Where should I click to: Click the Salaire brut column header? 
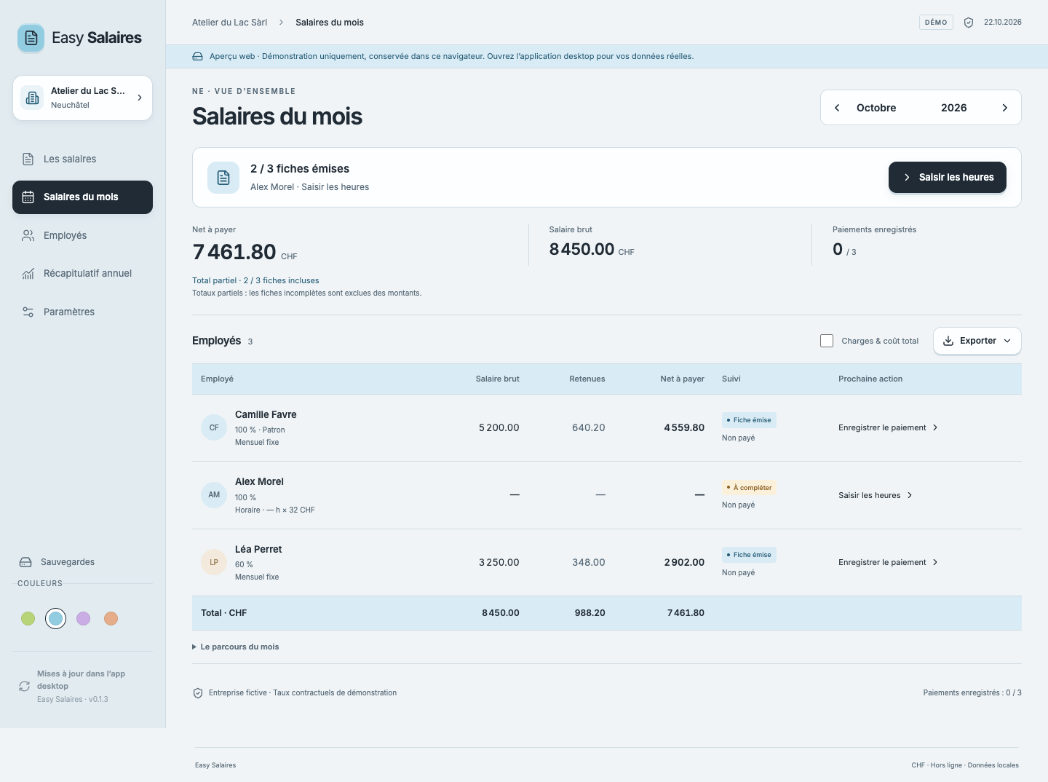click(x=497, y=379)
